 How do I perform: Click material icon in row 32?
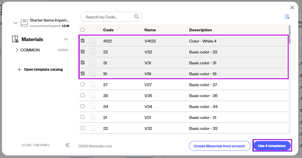(x=92, y=128)
